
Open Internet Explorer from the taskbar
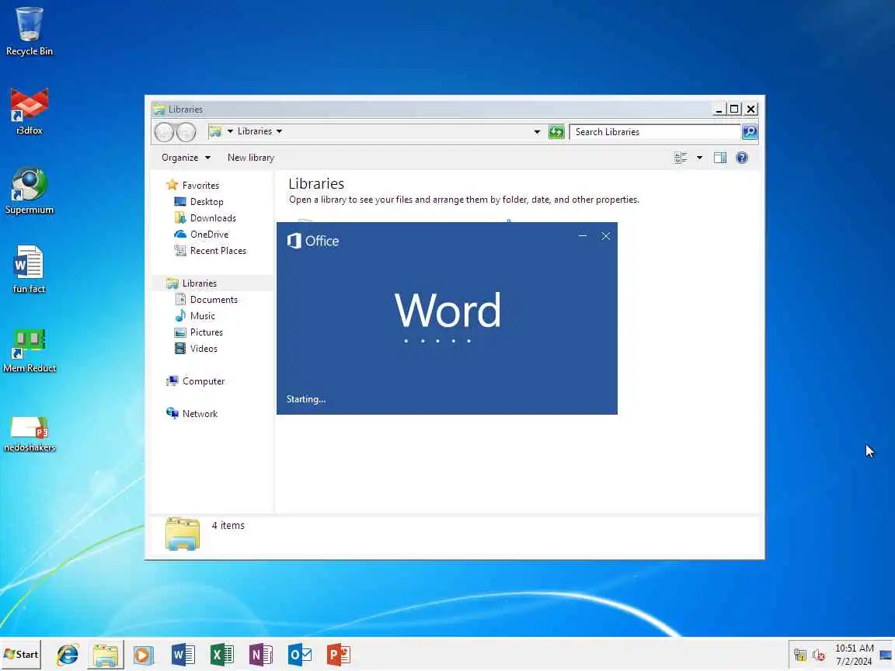68,655
